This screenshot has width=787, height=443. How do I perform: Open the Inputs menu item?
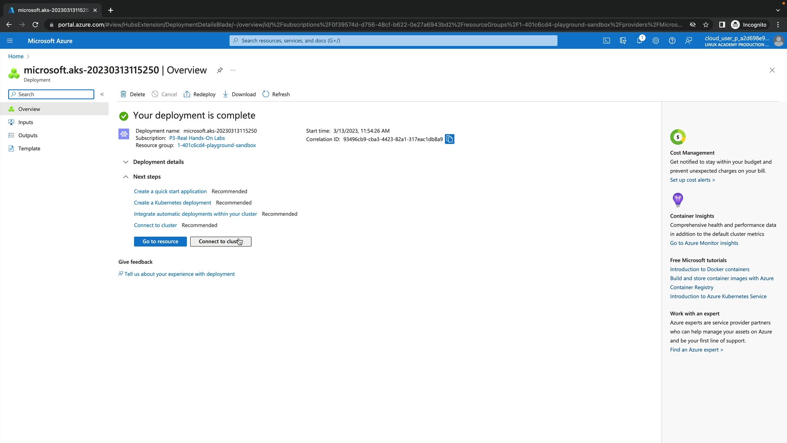[x=25, y=122]
